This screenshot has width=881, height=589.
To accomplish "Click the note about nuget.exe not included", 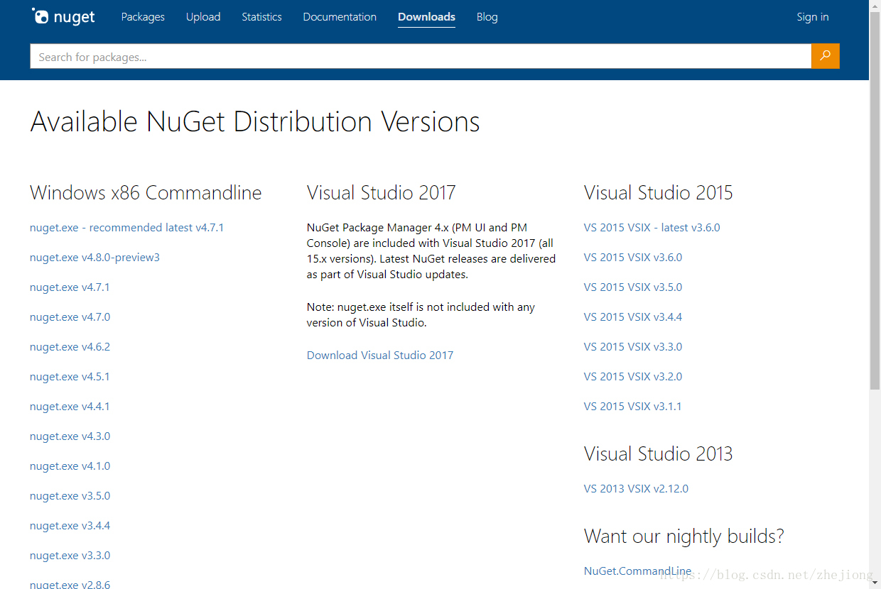I will tap(421, 315).
